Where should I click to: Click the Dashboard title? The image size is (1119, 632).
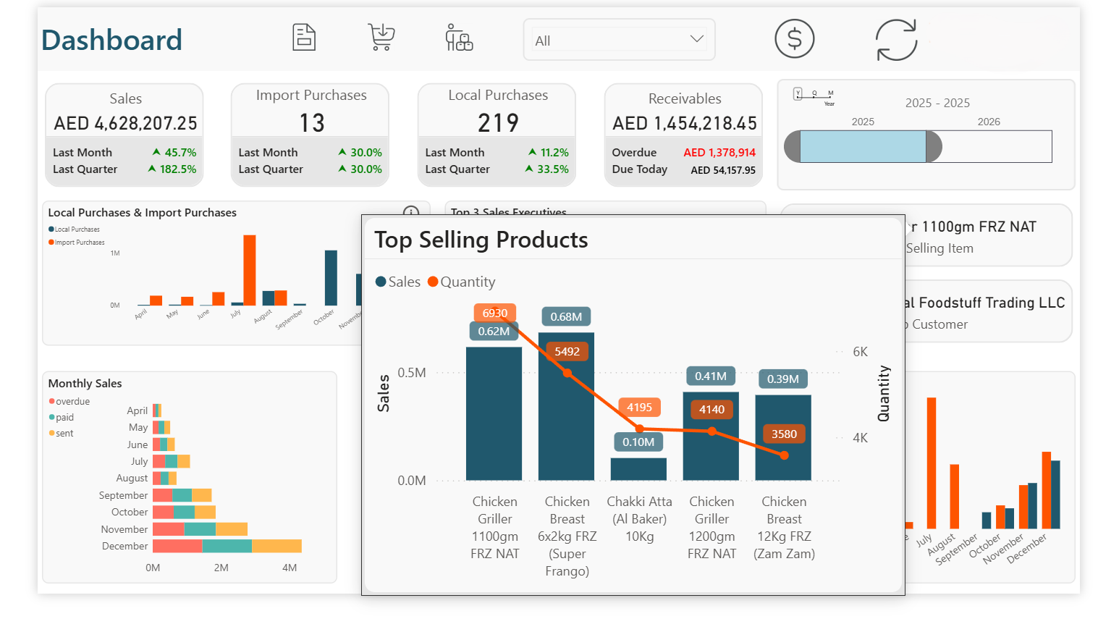pos(111,41)
